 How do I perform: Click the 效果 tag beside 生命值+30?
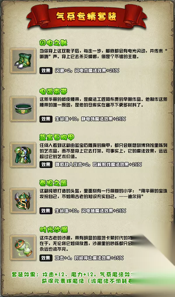pos(46,211)
